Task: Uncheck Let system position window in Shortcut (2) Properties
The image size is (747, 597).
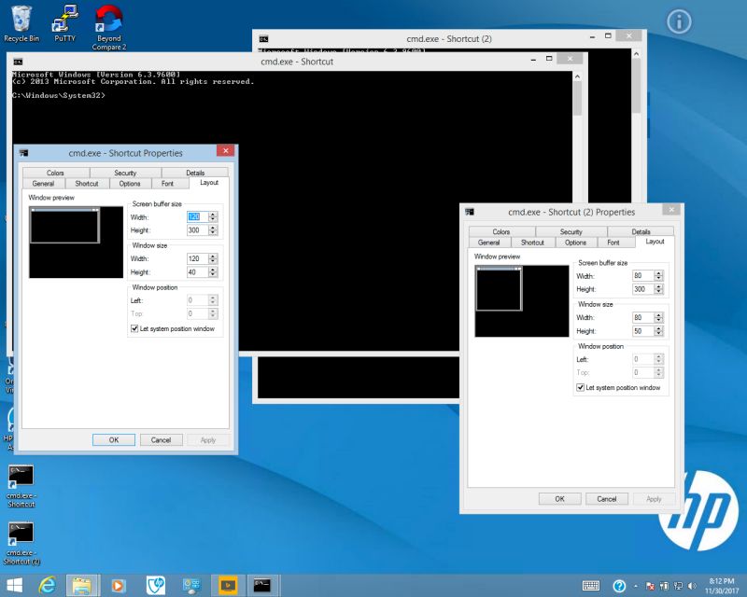Action: click(581, 388)
